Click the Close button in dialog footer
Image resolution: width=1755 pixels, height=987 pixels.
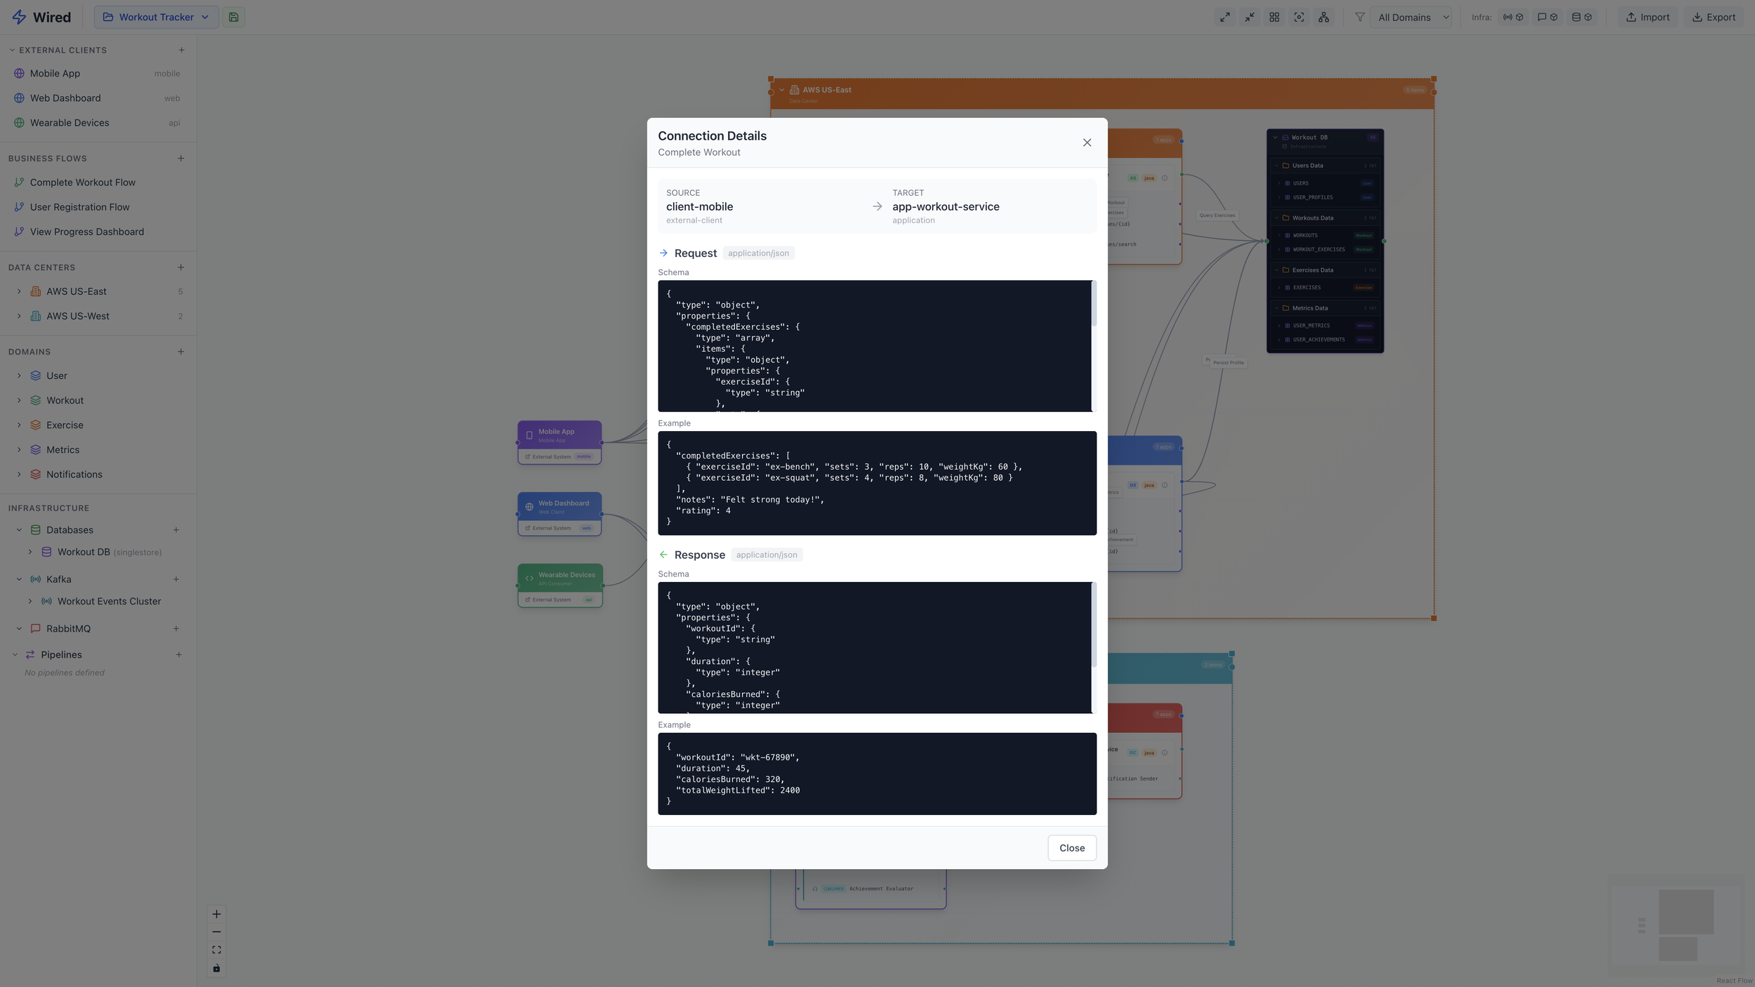(1071, 848)
